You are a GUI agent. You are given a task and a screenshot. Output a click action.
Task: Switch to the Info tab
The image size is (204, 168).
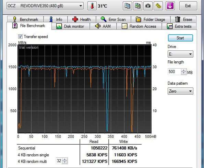point(56,20)
